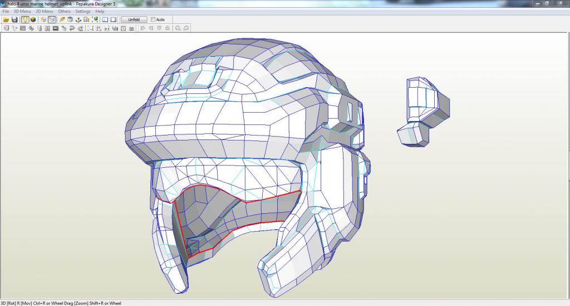Viewport: 570px width, 306px height.
Task: Click the Open file folder icon
Action: 6,19
